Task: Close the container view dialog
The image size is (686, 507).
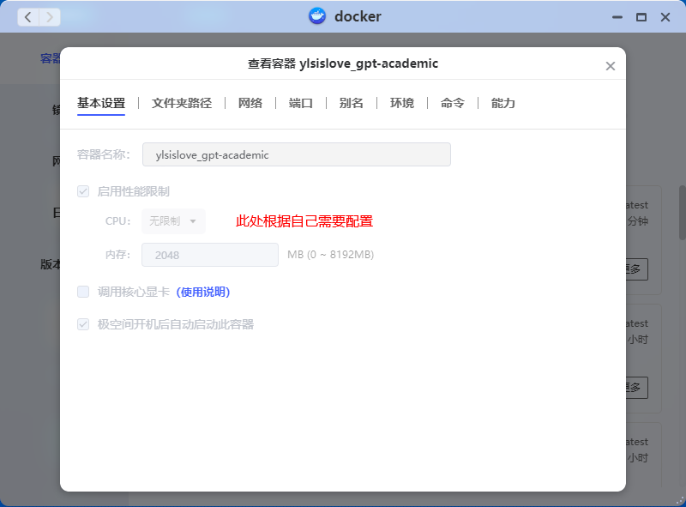Action: 611,66
